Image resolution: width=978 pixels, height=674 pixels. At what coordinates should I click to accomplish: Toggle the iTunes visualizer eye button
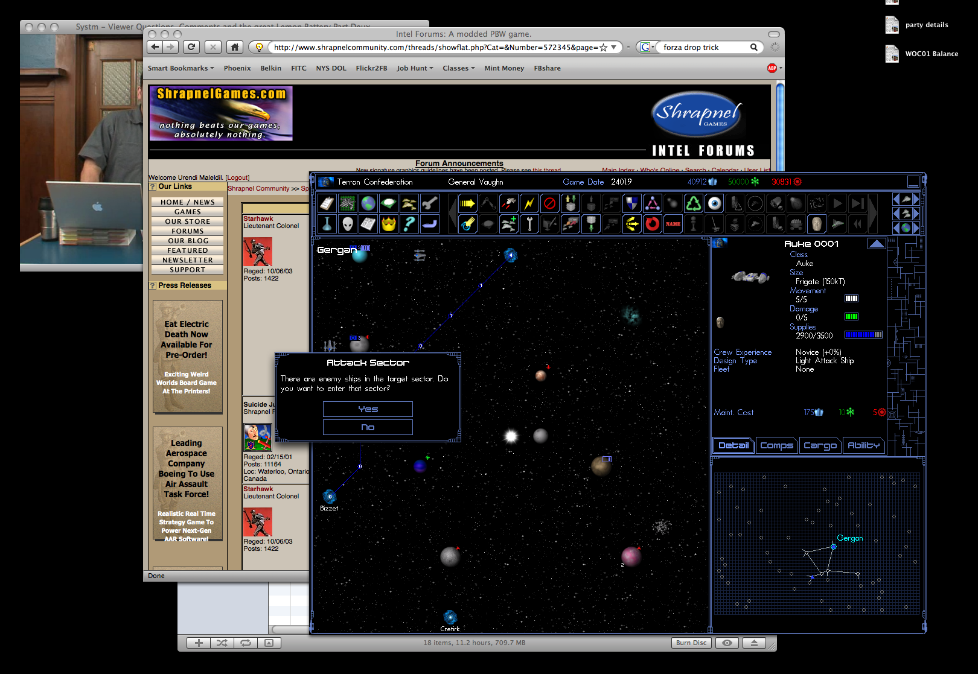click(727, 643)
